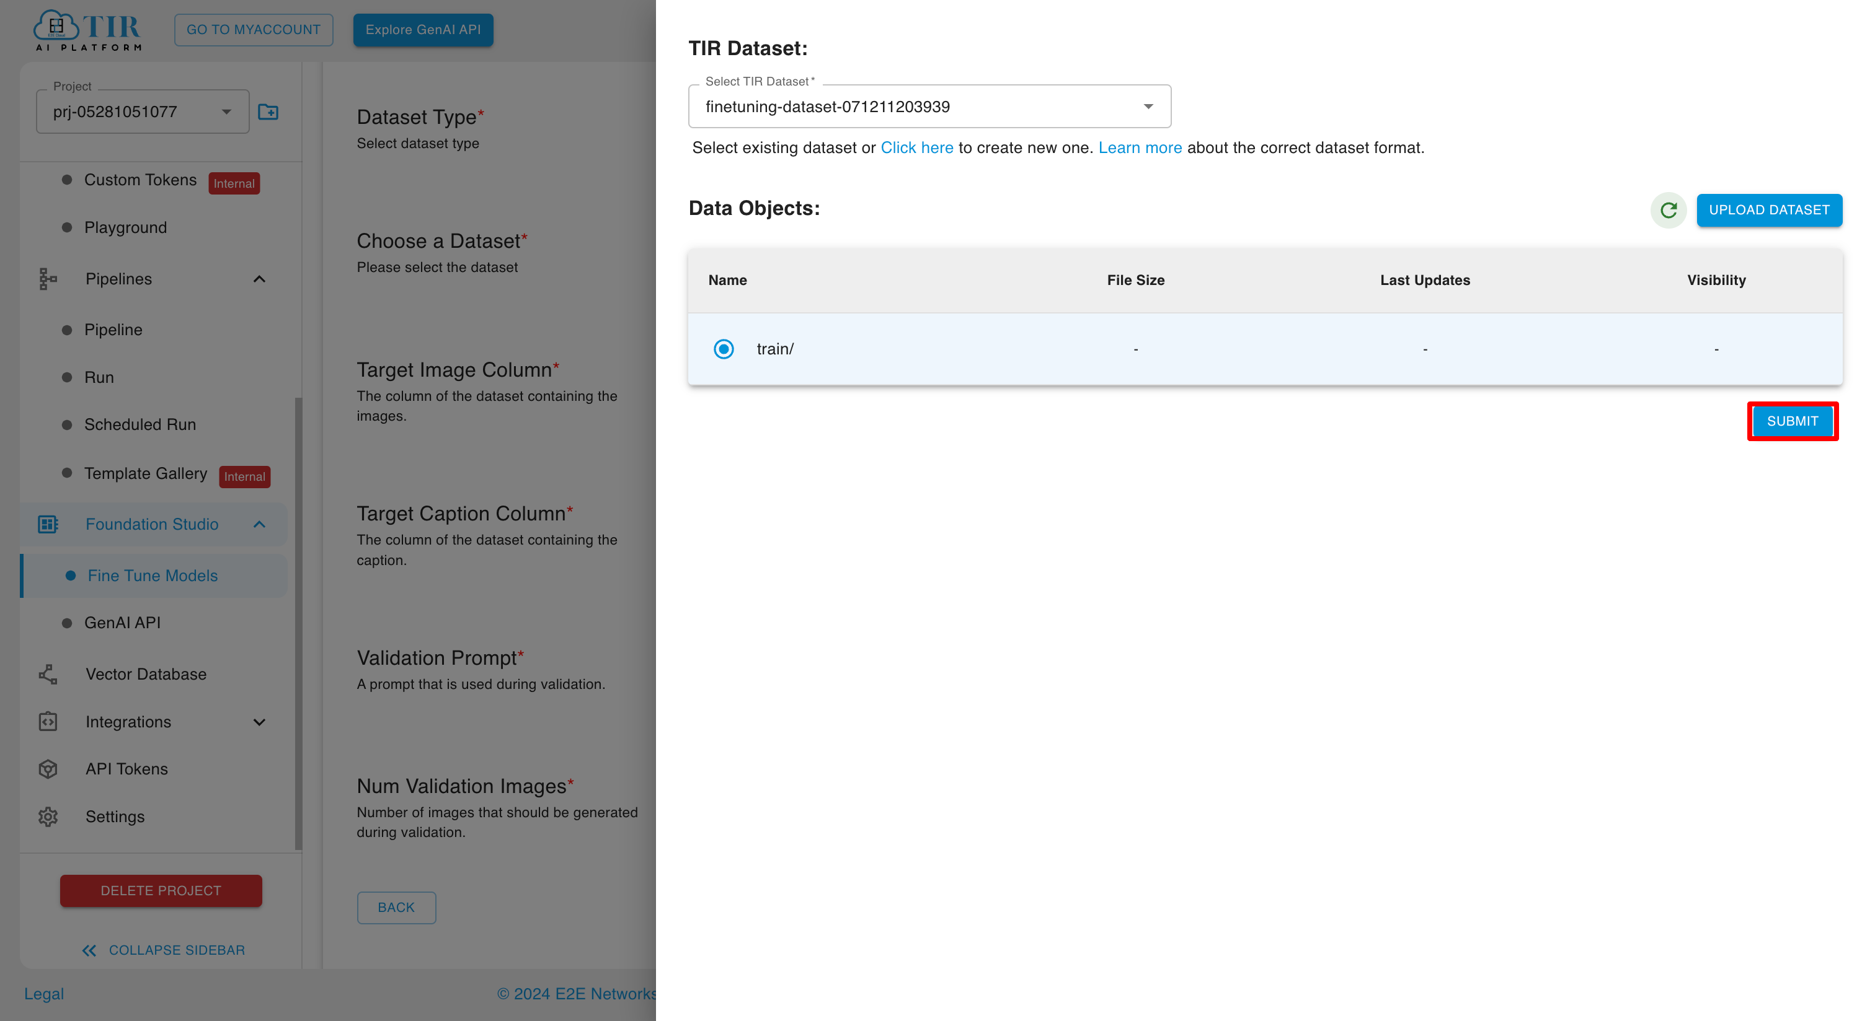Open Playground in the sidebar
This screenshot has width=1875, height=1021.
pyautogui.click(x=126, y=227)
